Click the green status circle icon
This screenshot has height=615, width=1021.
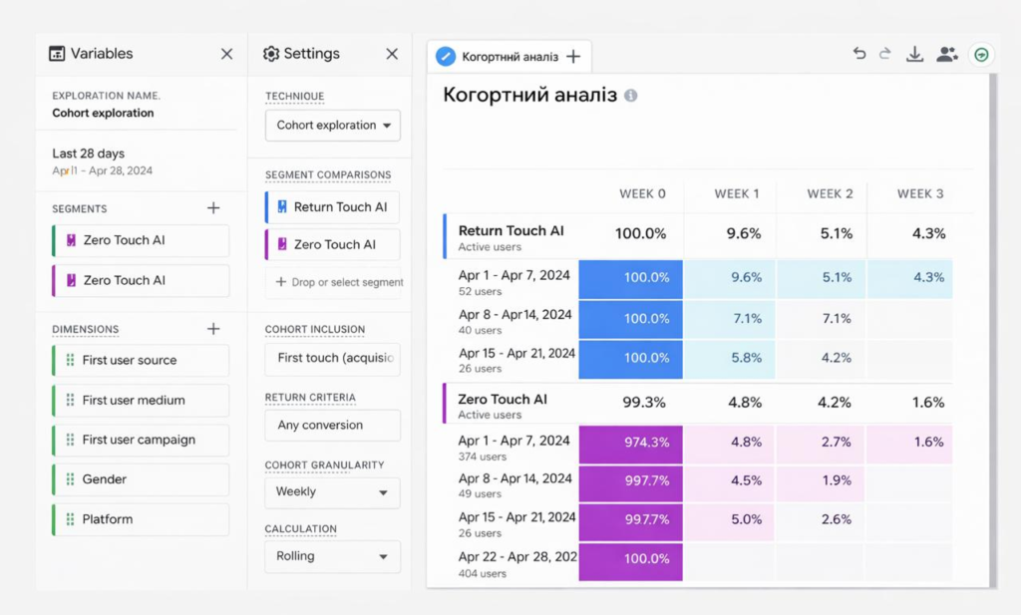point(981,55)
